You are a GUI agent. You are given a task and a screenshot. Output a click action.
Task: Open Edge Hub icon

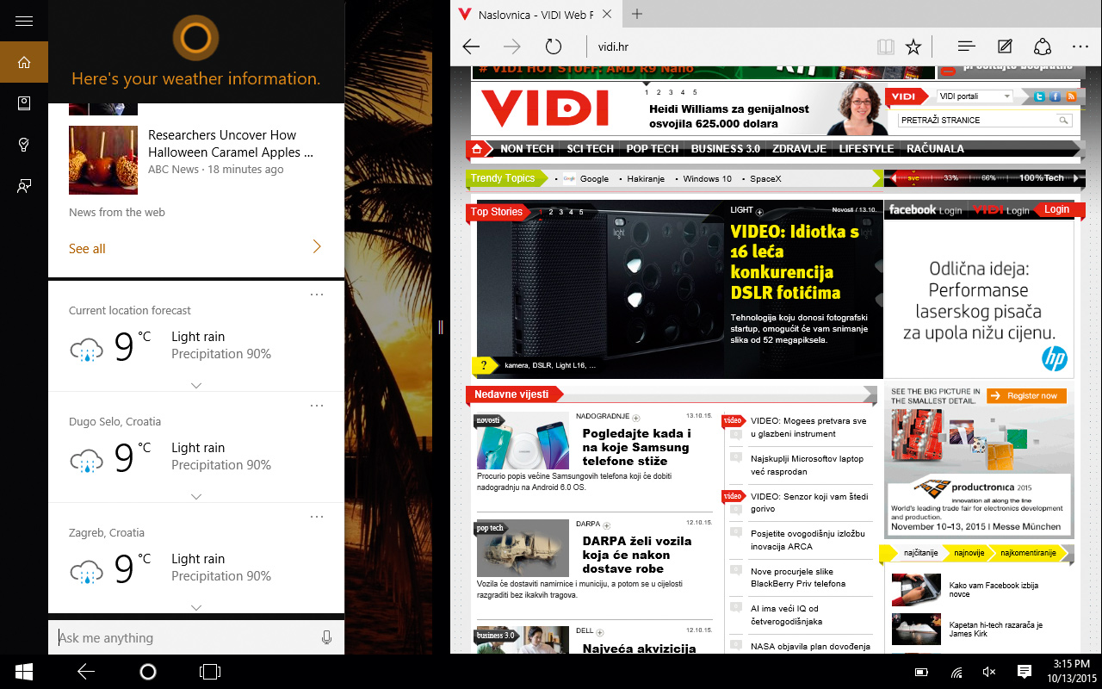[966, 47]
